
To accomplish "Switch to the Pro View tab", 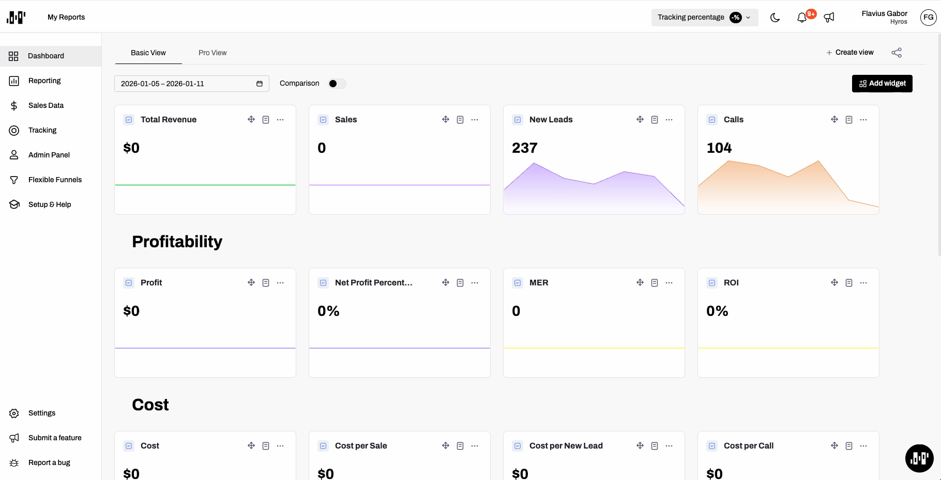I will (x=213, y=53).
